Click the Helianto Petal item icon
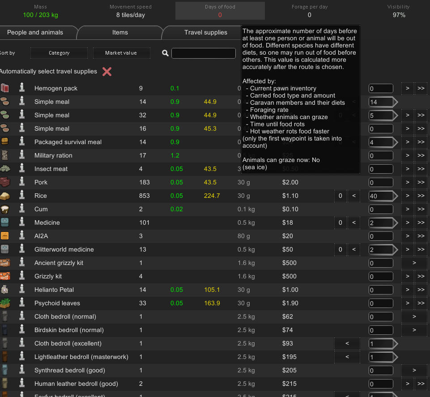430x397 pixels. coord(5,290)
